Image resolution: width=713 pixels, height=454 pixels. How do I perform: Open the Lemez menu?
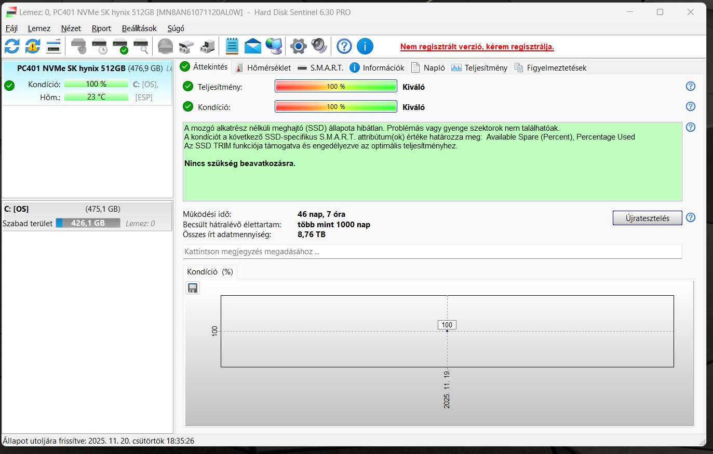click(x=39, y=29)
